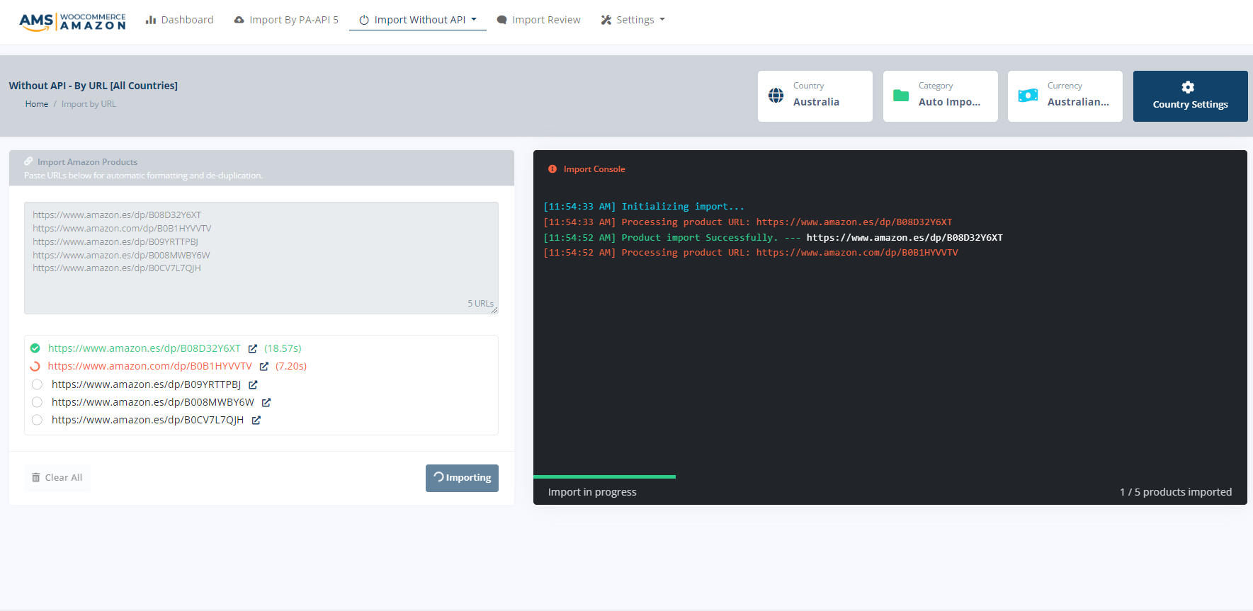Click external link icon for B0B1HYVVTV
The height and width of the screenshot is (611, 1253).
click(264, 366)
